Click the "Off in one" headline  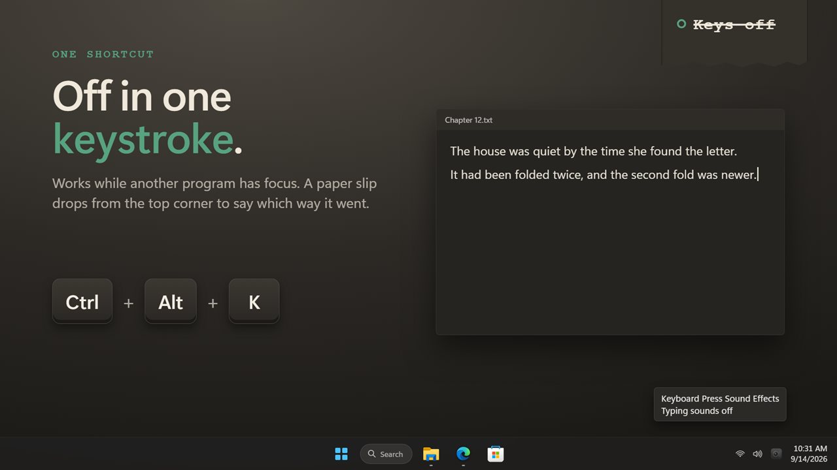tap(142, 96)
